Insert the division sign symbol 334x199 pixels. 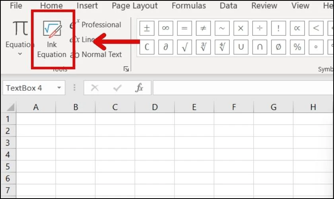tap(260, 28)
